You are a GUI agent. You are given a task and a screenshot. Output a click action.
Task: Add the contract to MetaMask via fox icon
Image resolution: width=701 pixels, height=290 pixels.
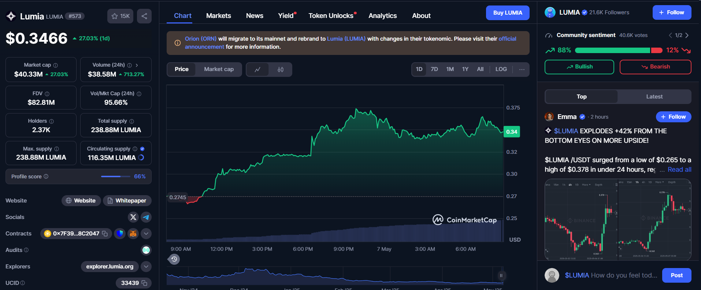(133, 234)
